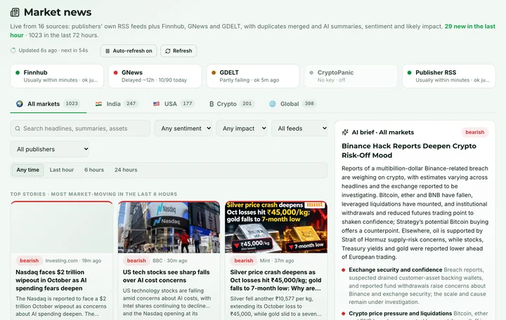Click red bullet beside Crypto price pressure

[344, 314]
